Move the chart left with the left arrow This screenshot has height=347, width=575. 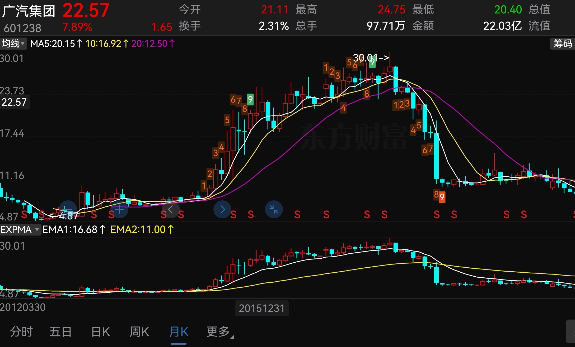click(x=171, y=209)
